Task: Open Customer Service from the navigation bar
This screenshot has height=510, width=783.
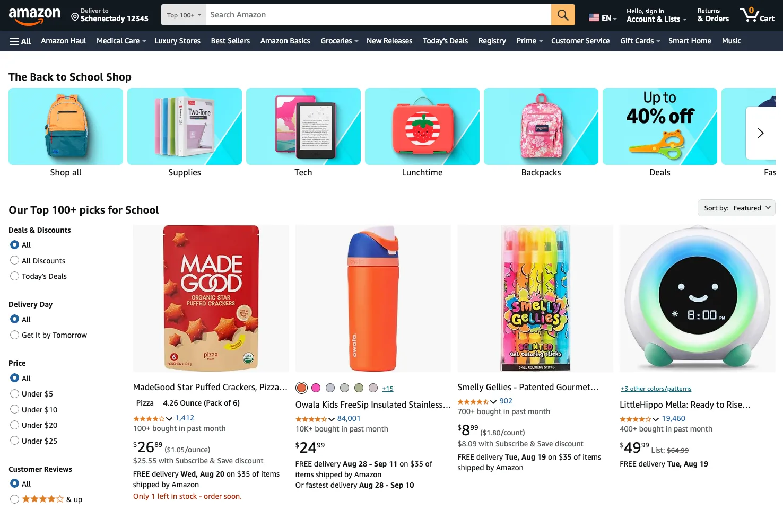Action: click(x=580, y=41)
